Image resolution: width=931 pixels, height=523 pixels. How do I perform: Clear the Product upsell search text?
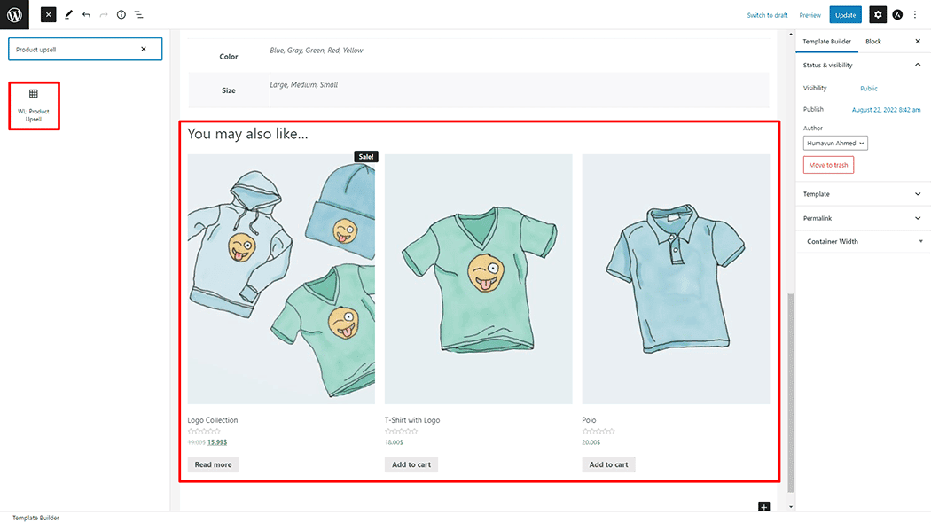(144, 49)
